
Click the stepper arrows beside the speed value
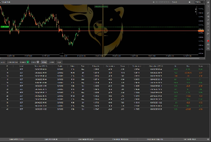pyautogui.click(x=204, y=2)
